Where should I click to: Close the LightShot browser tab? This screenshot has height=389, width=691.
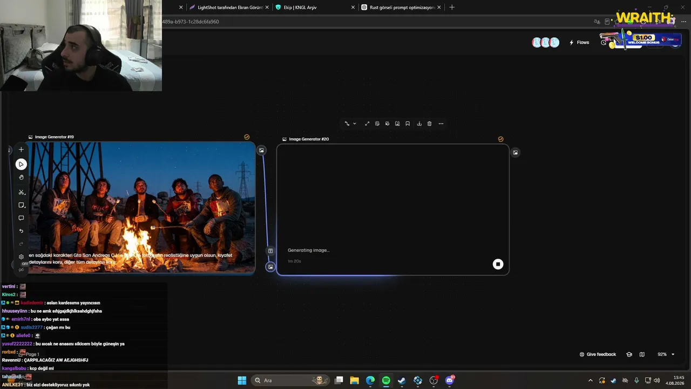(x=267, y=8)
